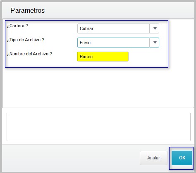Cancel with the Anular button
The height and width of the screenshot is (173, 196).
coord(153,158)
